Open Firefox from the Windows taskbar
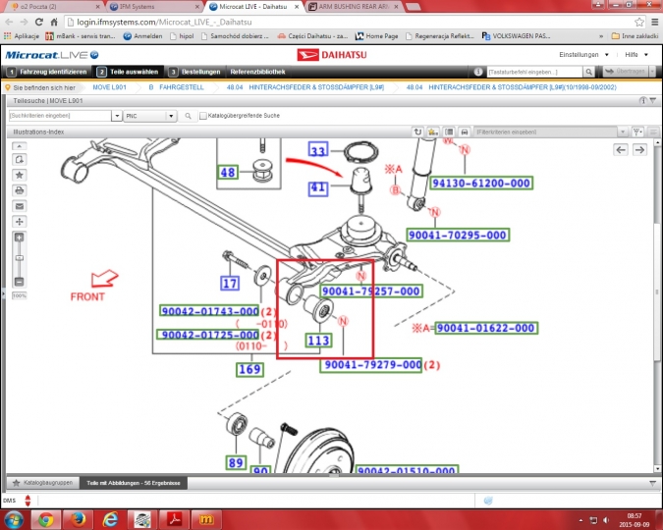This screenshot has width=663, height=530. [x=79, y=519]
